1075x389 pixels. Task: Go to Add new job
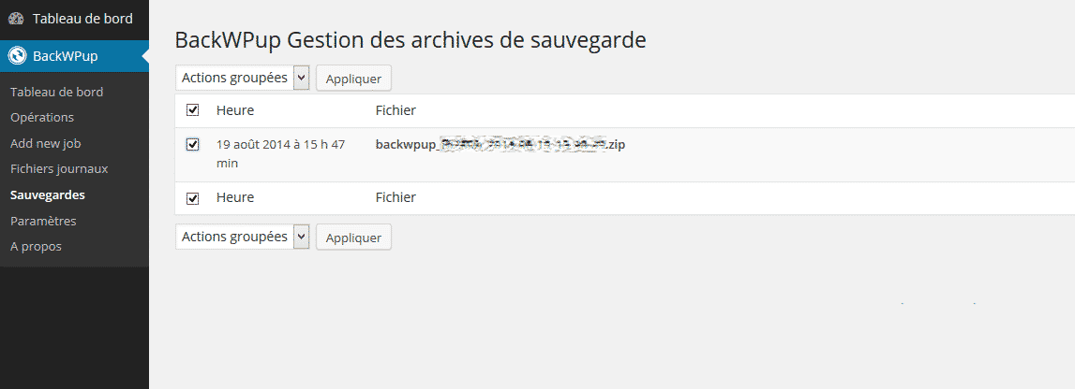[x=46, y=144]
